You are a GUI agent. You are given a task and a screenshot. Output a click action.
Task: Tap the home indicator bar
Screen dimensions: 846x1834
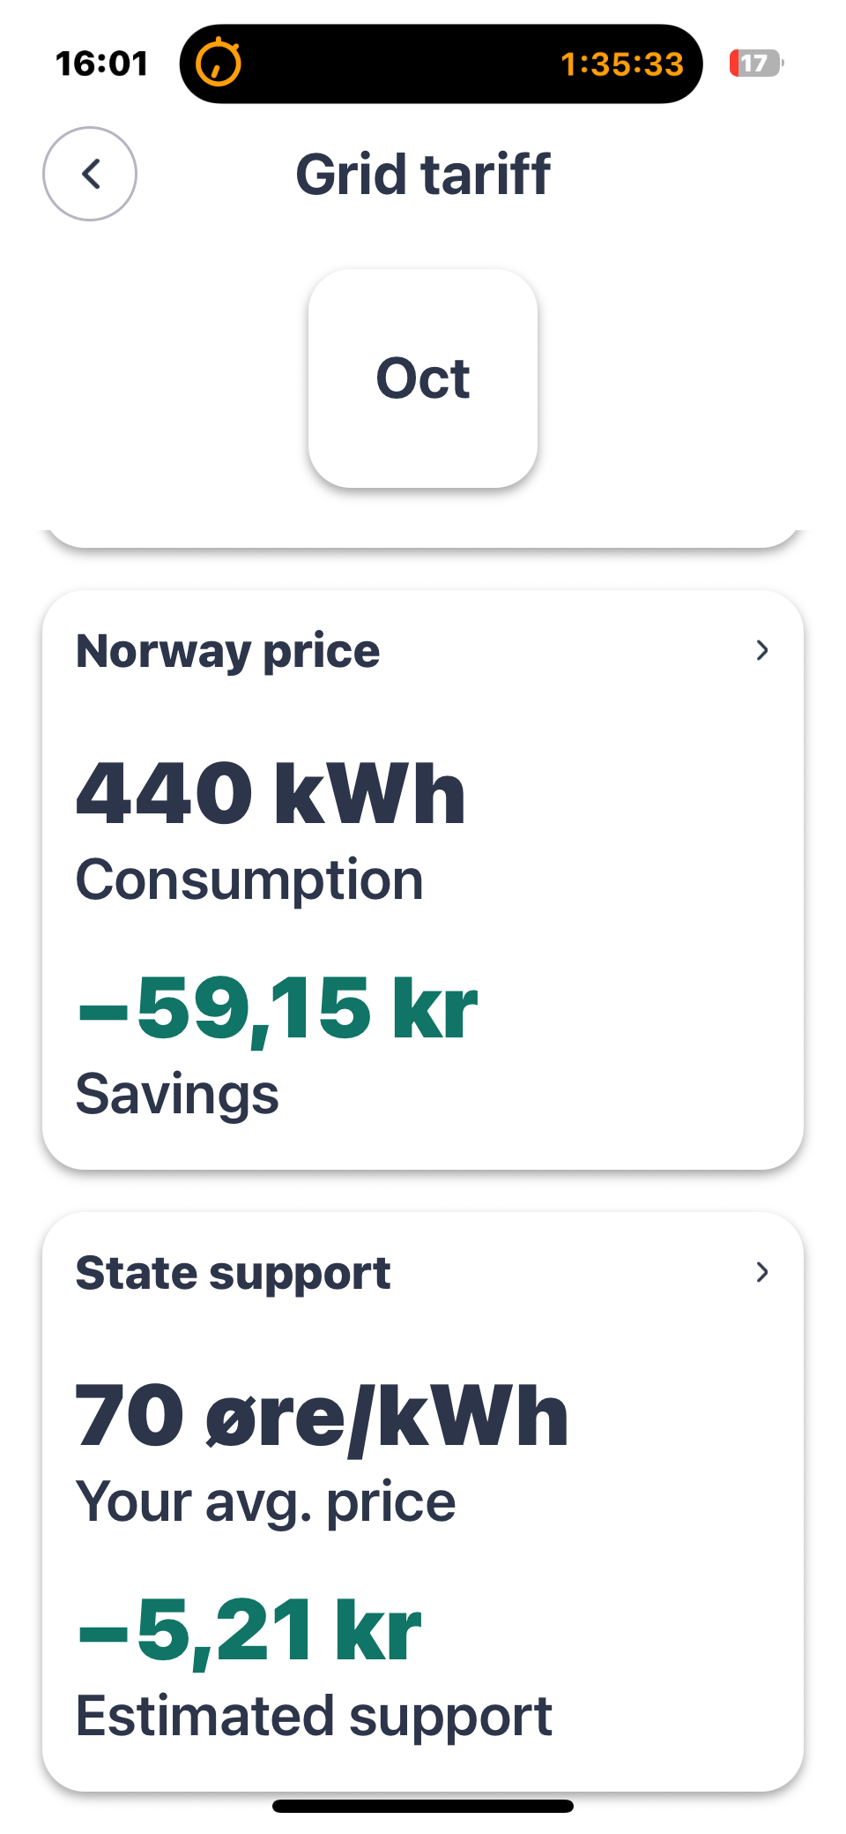pos(423,1806)
